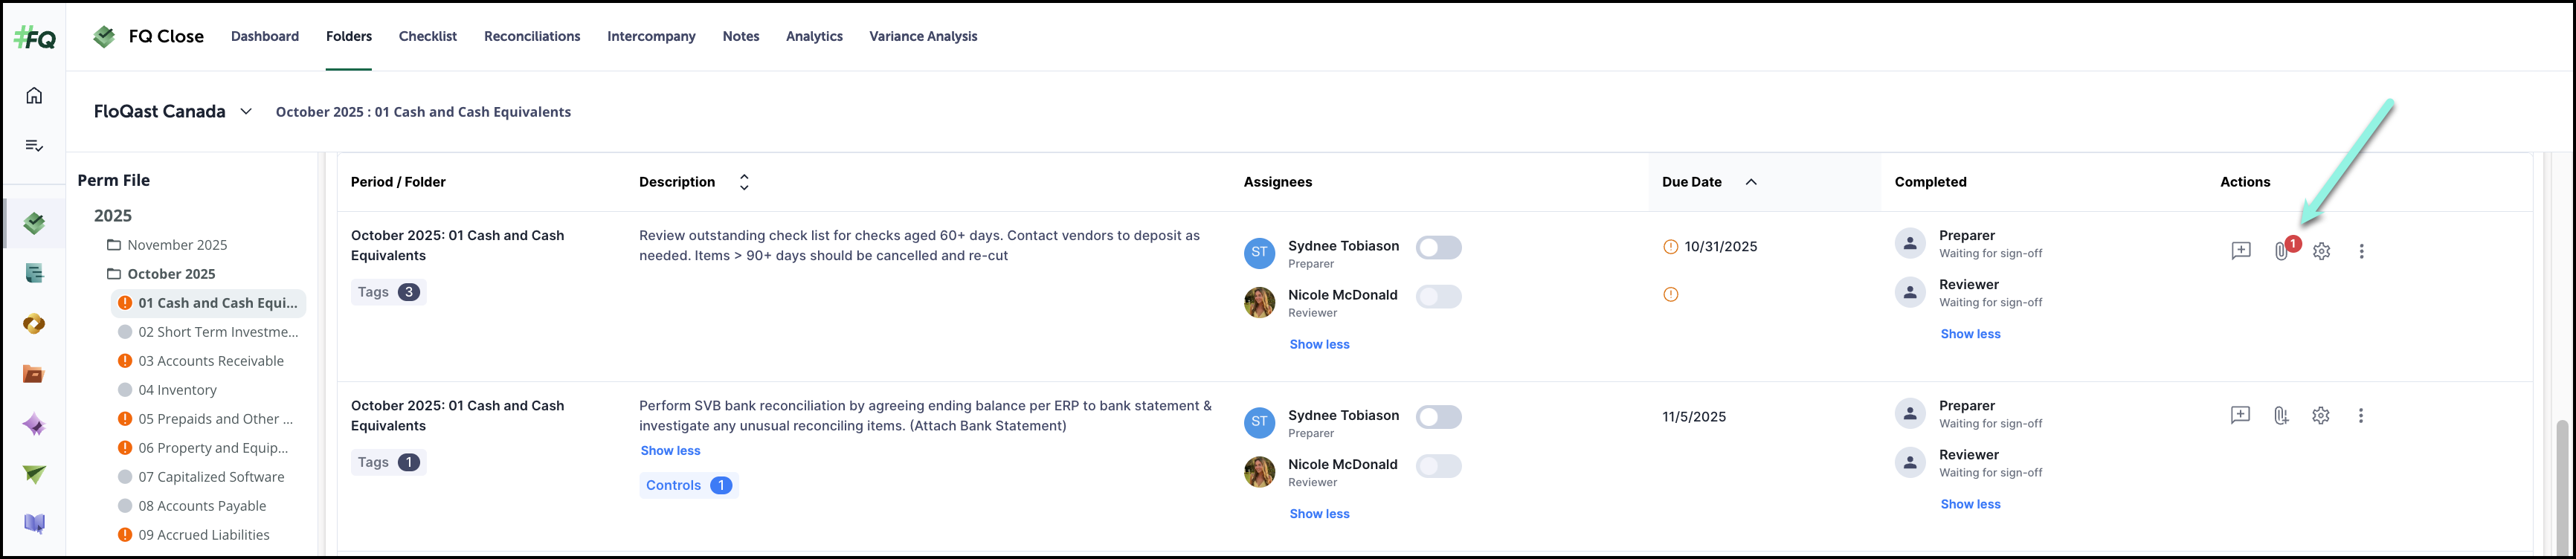Open attachments with red badge on first task
Viewport: 2576px width, 559px height.
(2281, 251)
